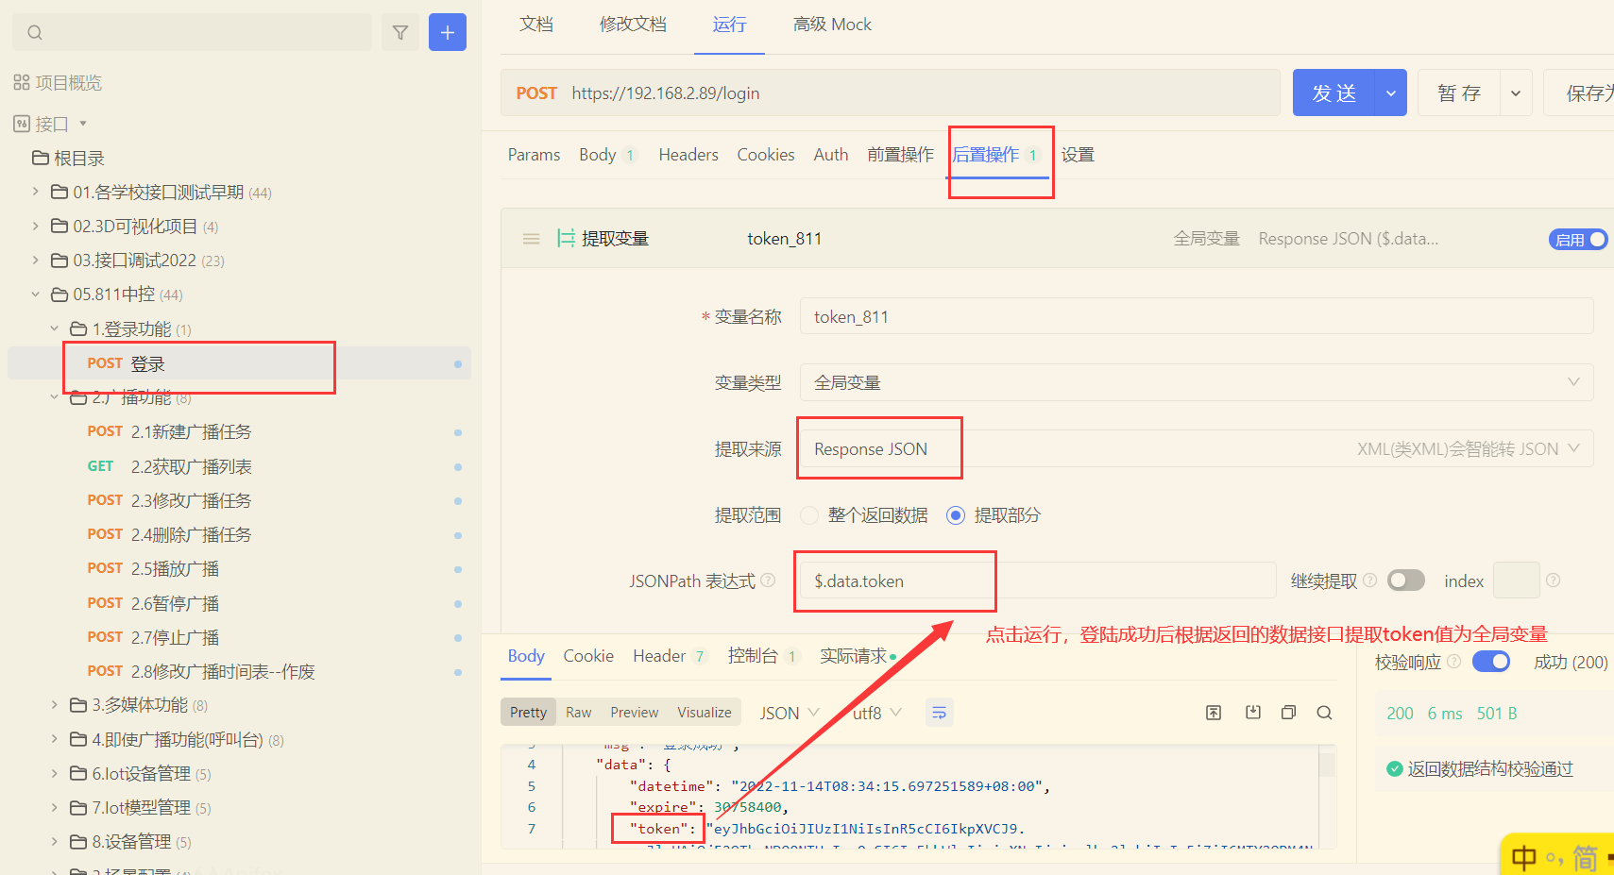1614x875 pixels.
Task: Select 提取部分 radio option
Action: pyautogui.click(x=956, y=515)
